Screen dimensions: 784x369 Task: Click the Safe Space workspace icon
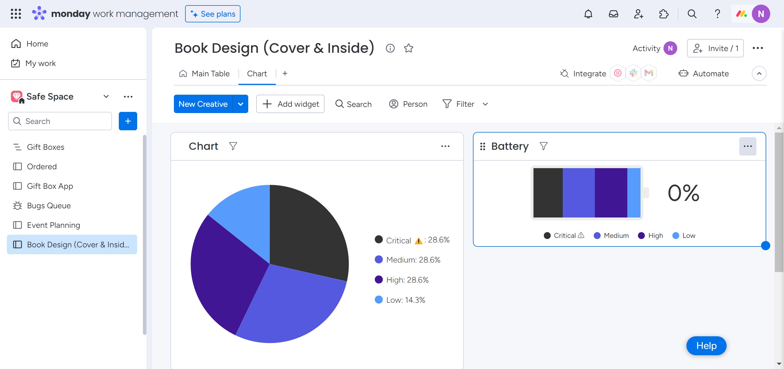pyautogui.click(x=17, y=97)
